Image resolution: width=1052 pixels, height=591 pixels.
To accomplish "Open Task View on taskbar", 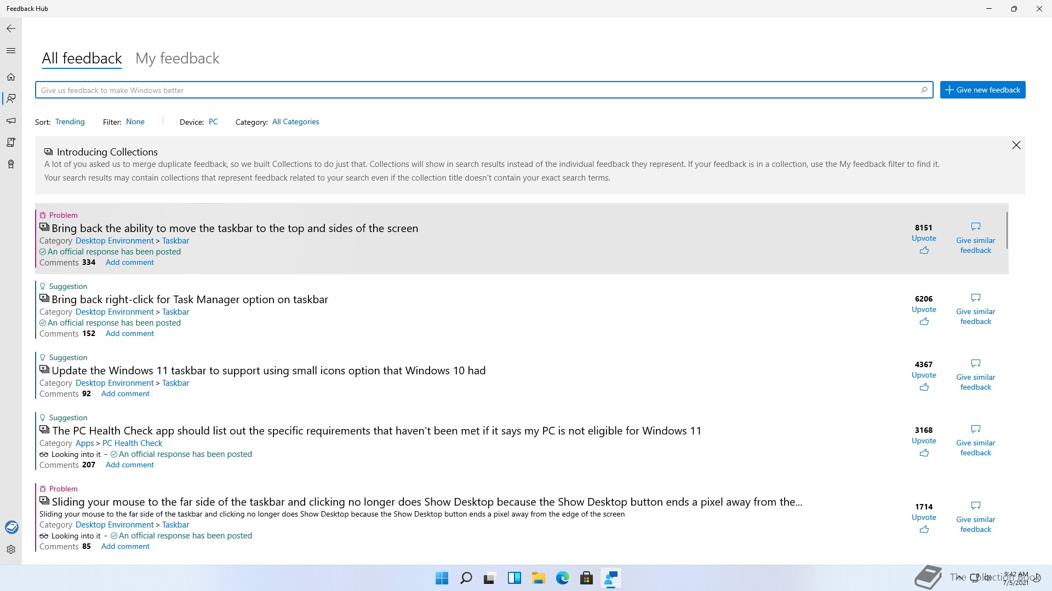I will (x=490, y=578).
